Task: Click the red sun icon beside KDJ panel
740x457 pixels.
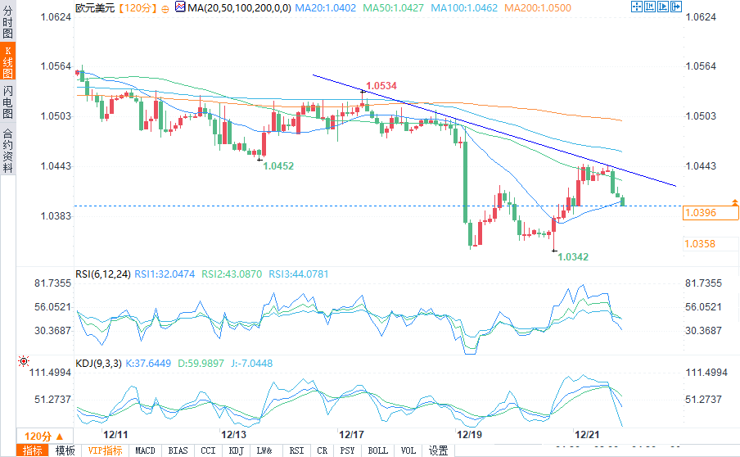Action: [24, 362]
